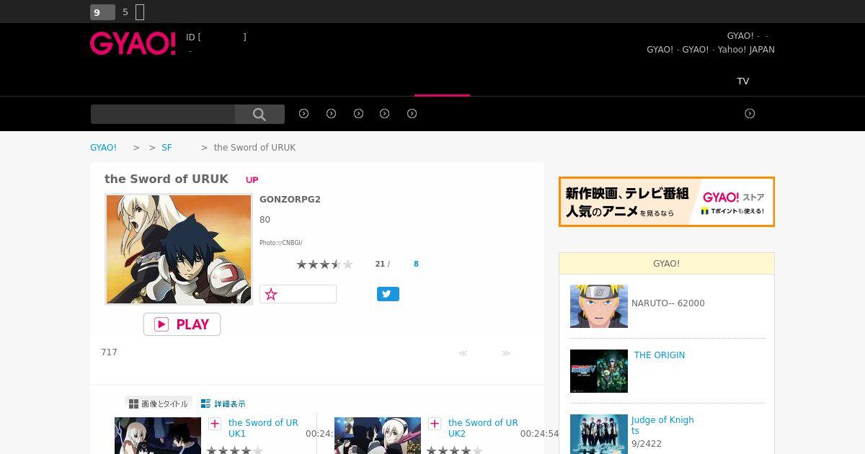Click the star rating under URUK2
The width and height of the screenshot is (865, 454).
coord(454,450)
